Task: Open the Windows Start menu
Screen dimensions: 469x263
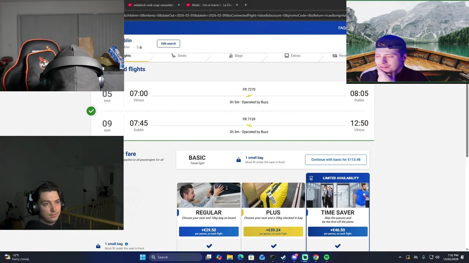Action: pos(143,257)
